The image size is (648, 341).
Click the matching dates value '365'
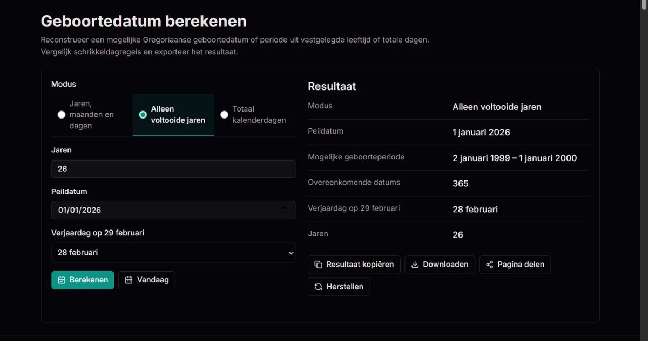point(461,183)
